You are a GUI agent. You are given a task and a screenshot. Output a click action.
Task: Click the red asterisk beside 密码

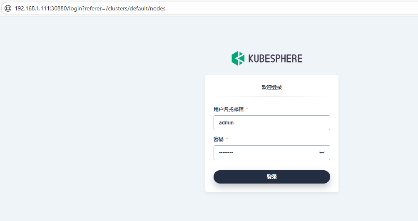pyautogui.click(x=227, y=139)
